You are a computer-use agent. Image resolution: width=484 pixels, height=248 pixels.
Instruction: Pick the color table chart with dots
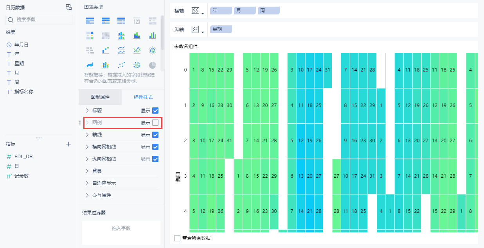click(x=90, y=36)
